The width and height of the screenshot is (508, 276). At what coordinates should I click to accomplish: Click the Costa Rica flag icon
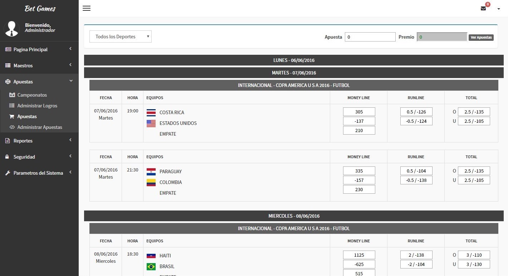[x=151, y=112]
